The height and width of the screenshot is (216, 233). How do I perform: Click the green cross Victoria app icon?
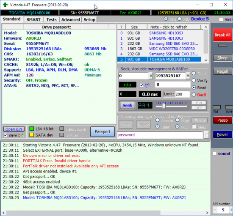[5, 5]
